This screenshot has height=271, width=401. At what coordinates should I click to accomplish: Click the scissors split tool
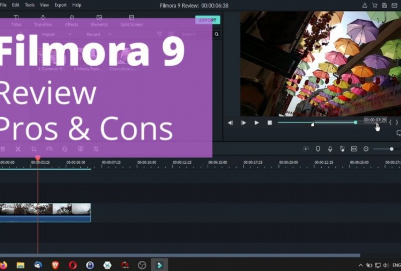click(18, 149)
